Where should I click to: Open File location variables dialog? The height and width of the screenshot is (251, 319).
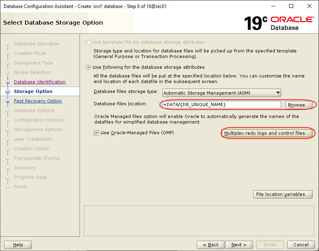(x=283, y=194)
